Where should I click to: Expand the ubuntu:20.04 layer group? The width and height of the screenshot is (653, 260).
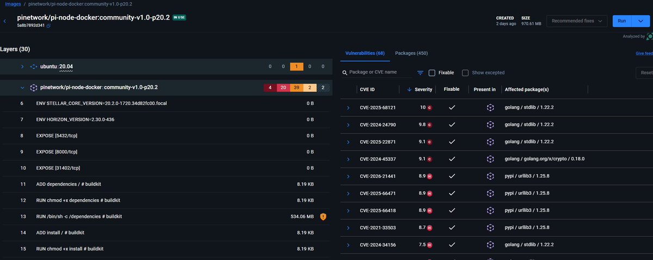point(22,67)
